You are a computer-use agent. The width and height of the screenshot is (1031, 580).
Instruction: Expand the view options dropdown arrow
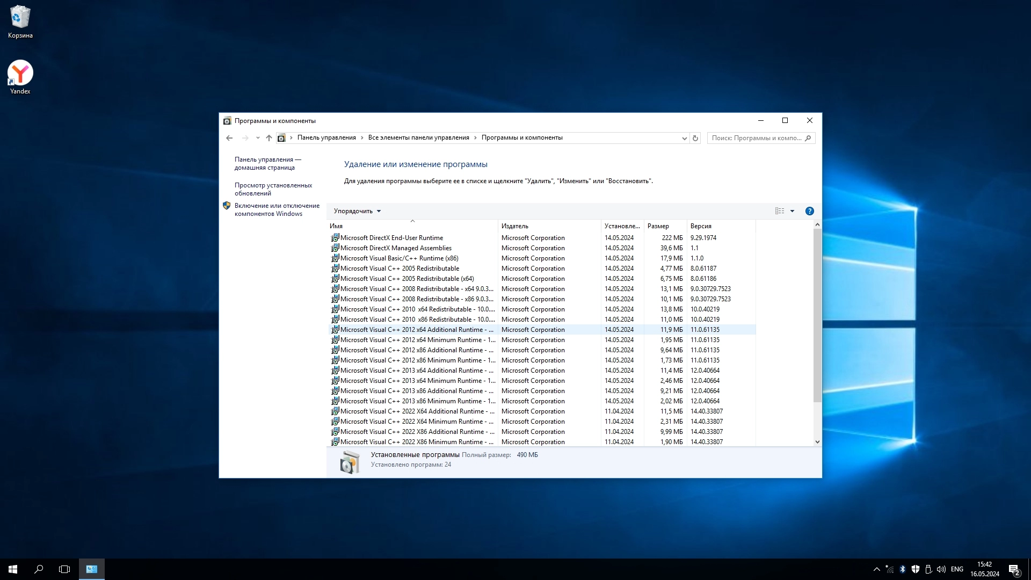(x=792, y=211)
